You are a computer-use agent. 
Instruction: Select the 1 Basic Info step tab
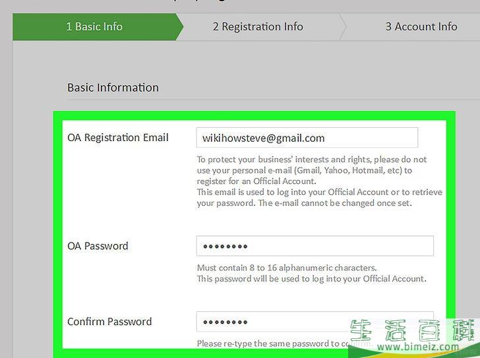point(94,27)
